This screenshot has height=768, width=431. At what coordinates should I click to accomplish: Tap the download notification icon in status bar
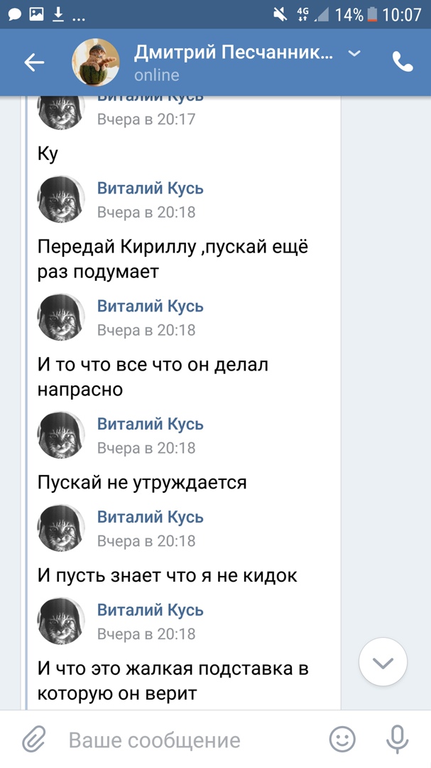coord(58,14)
